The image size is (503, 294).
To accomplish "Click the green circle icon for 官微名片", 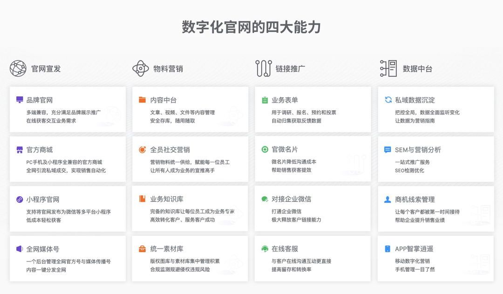I will point(265,149).
